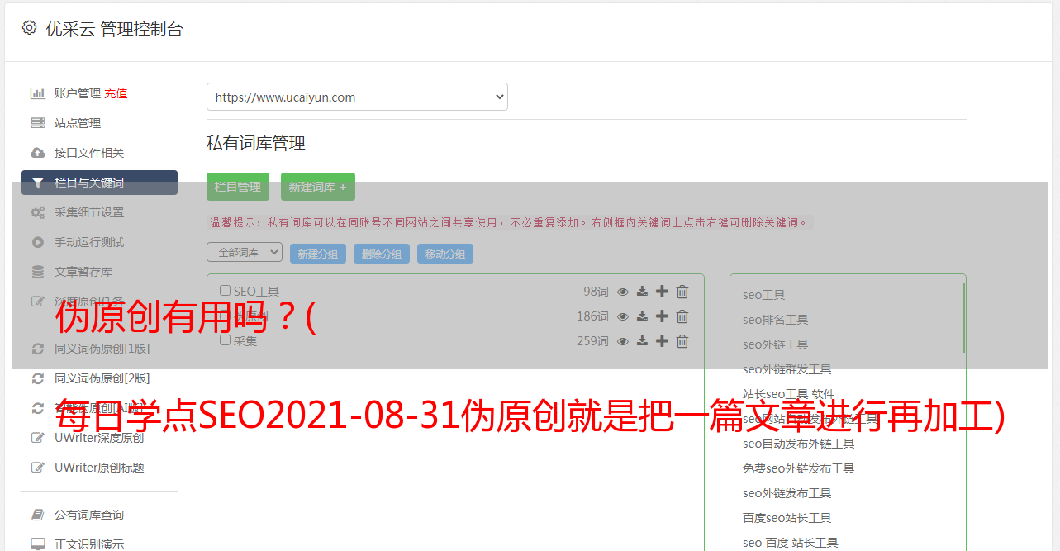Click the book icon for 公有词库查询
Screen dimensions: 1060x551
click(x=37, y=515)
